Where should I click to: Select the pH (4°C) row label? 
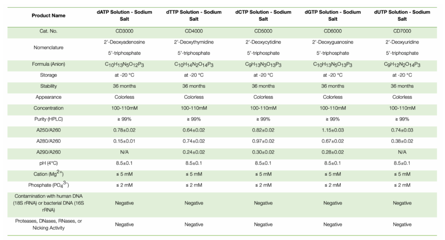click(x=48, y=163)
